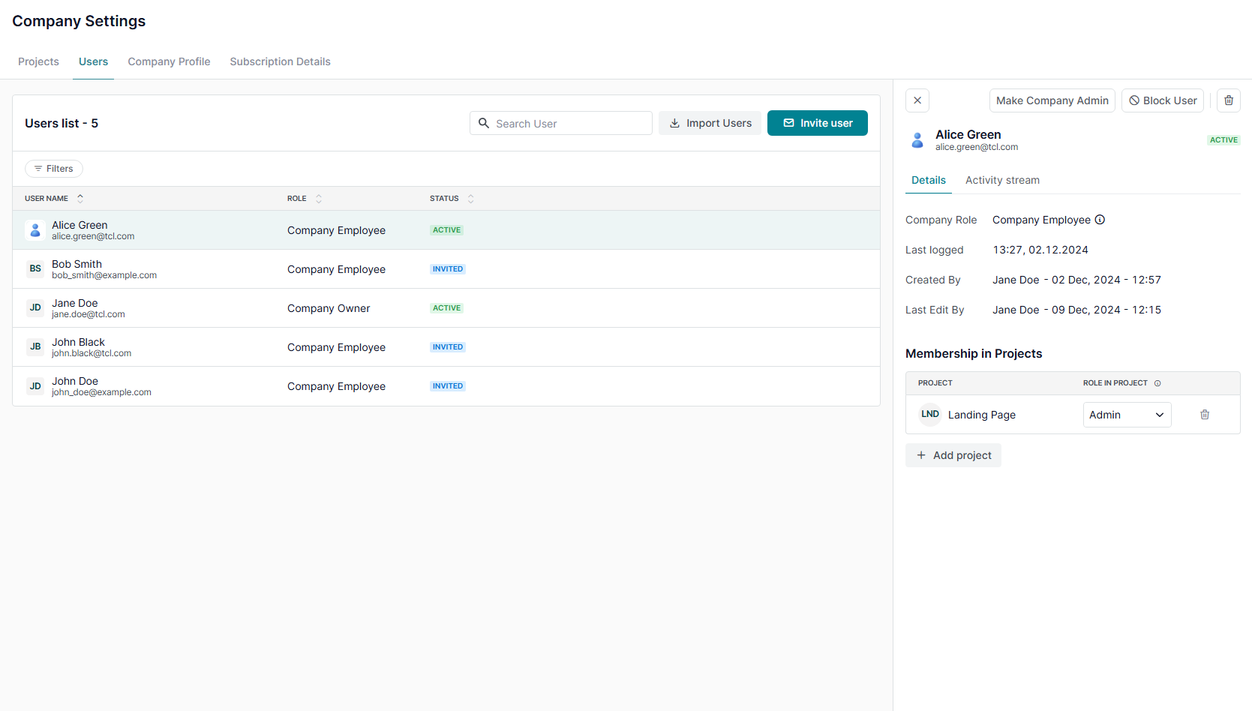The height and width of the screenshot is (711, 1252).
Task: Click INVITED status badge for John Doe
Action: point(448,386)
